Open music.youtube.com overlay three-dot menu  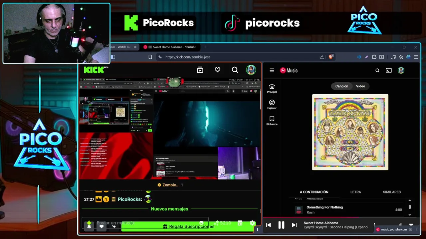pyautogui.click(x=417, y=229)
